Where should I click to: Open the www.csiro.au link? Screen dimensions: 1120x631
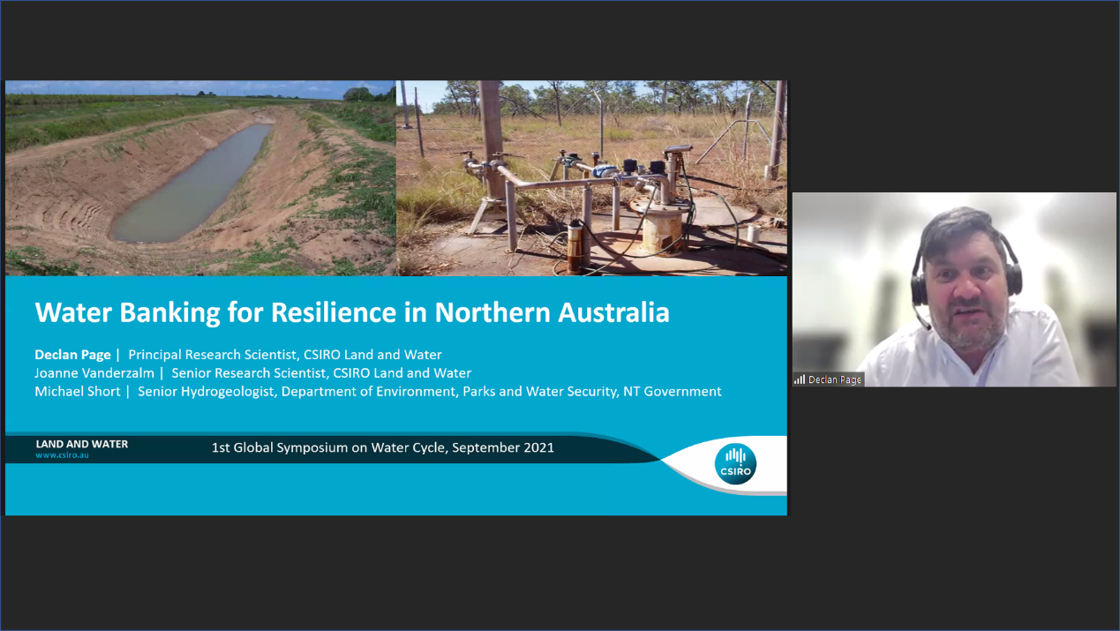point(62,455)
